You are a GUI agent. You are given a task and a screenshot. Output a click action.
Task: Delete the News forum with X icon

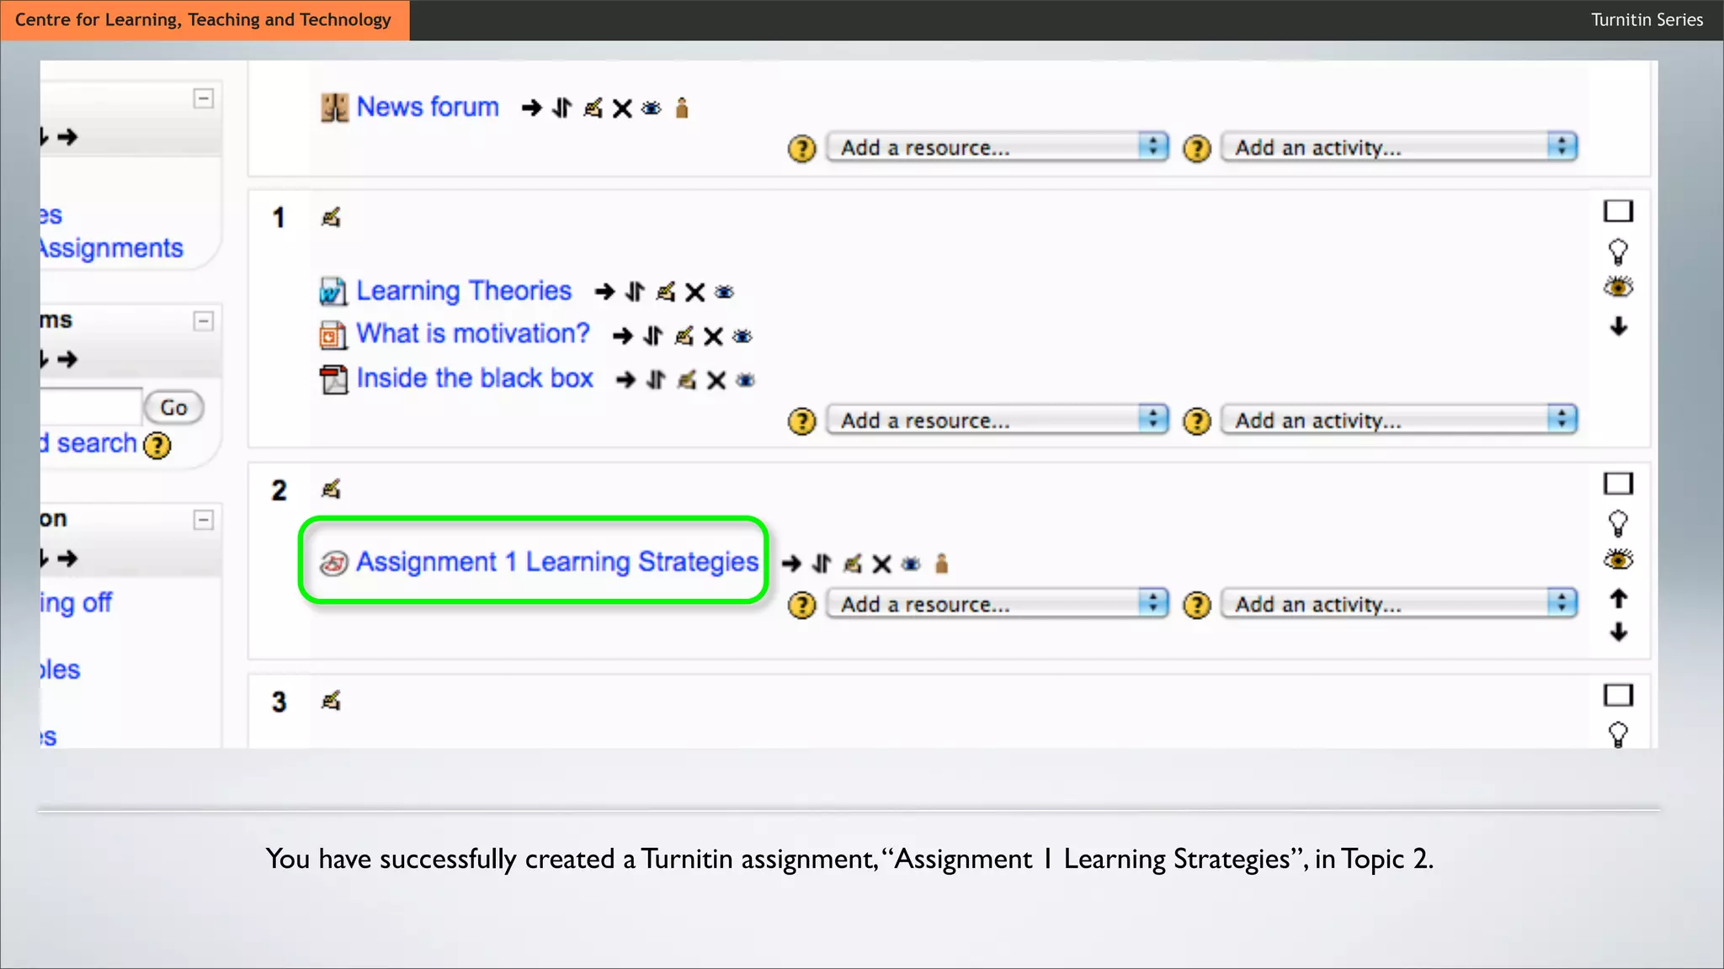coord(622,109)
